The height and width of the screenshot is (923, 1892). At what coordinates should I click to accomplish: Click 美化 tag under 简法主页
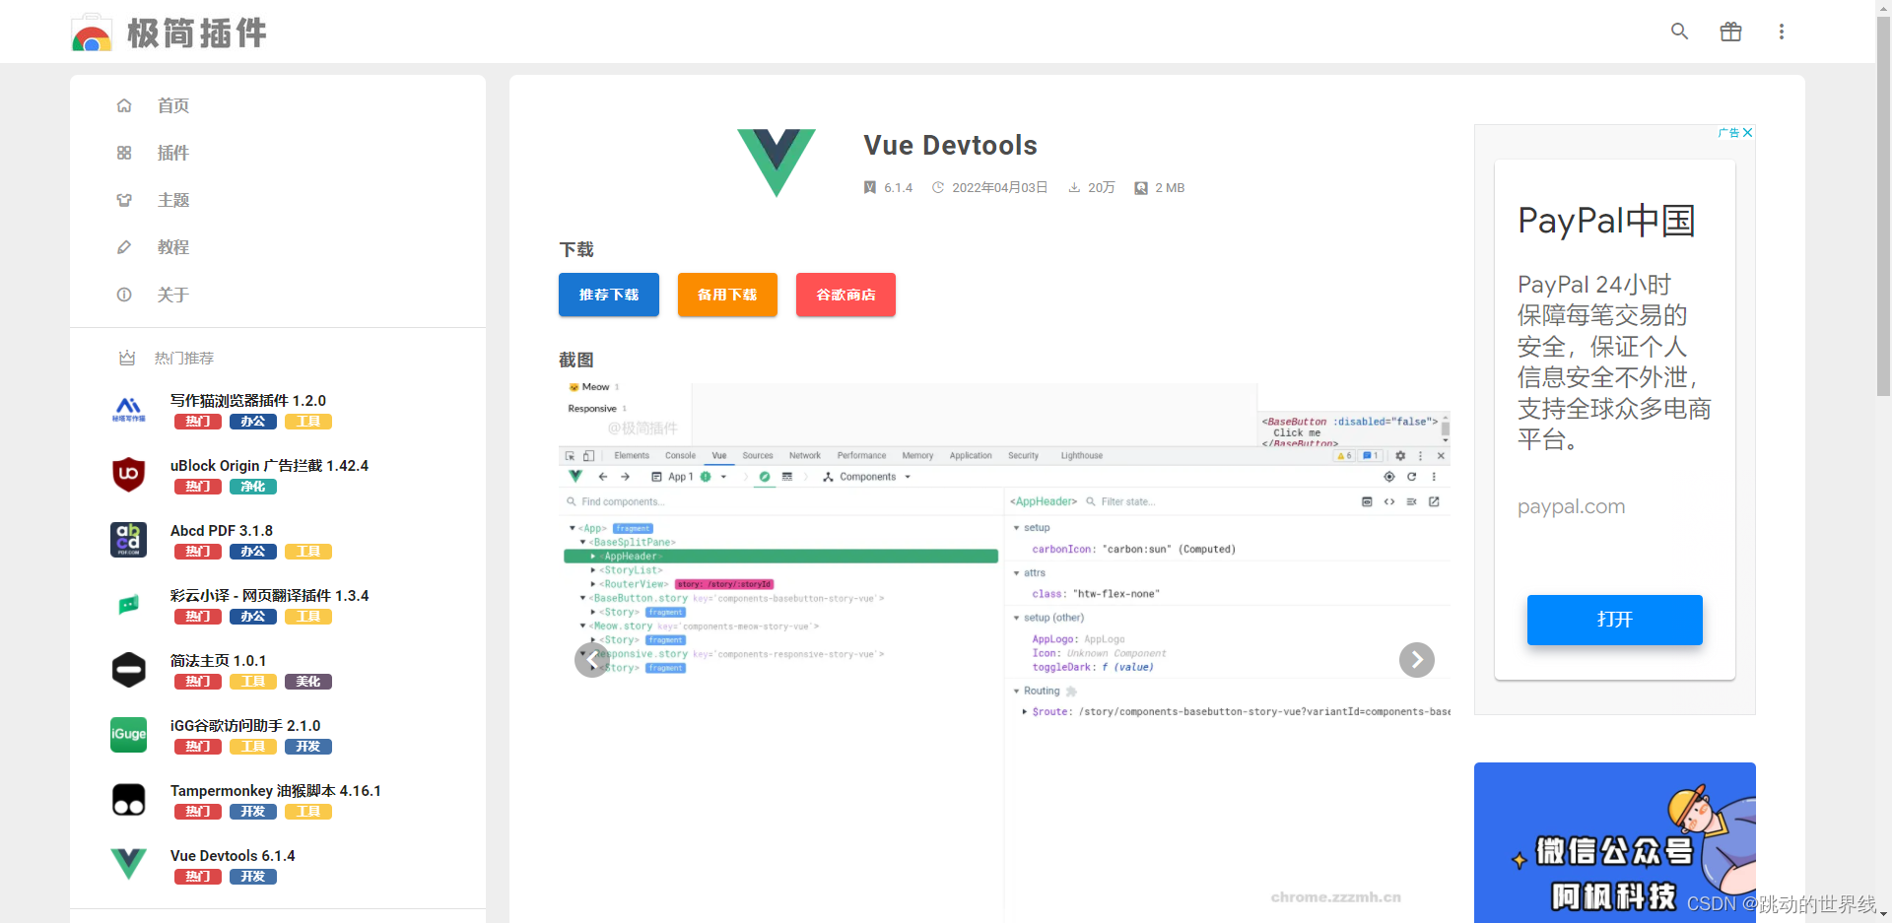308,682
